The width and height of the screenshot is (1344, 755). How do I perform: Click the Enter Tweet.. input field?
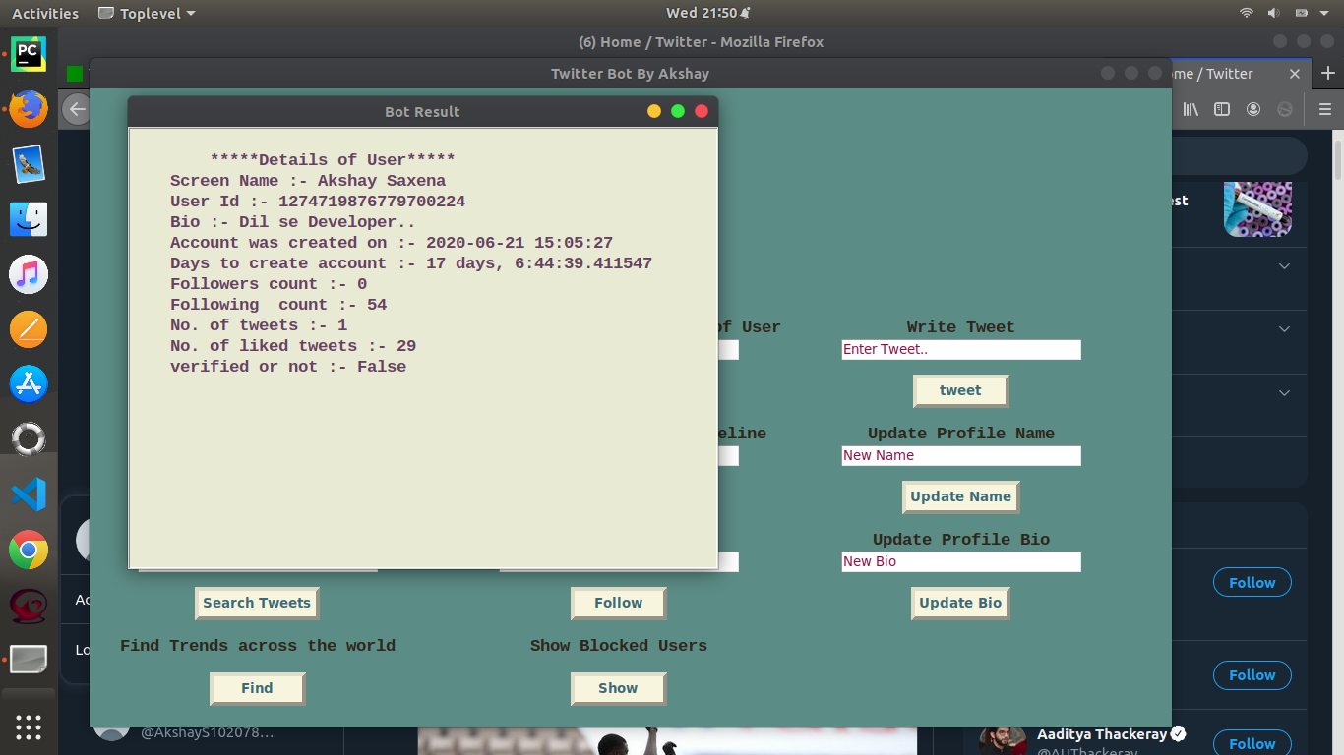(x=961, y=349)
